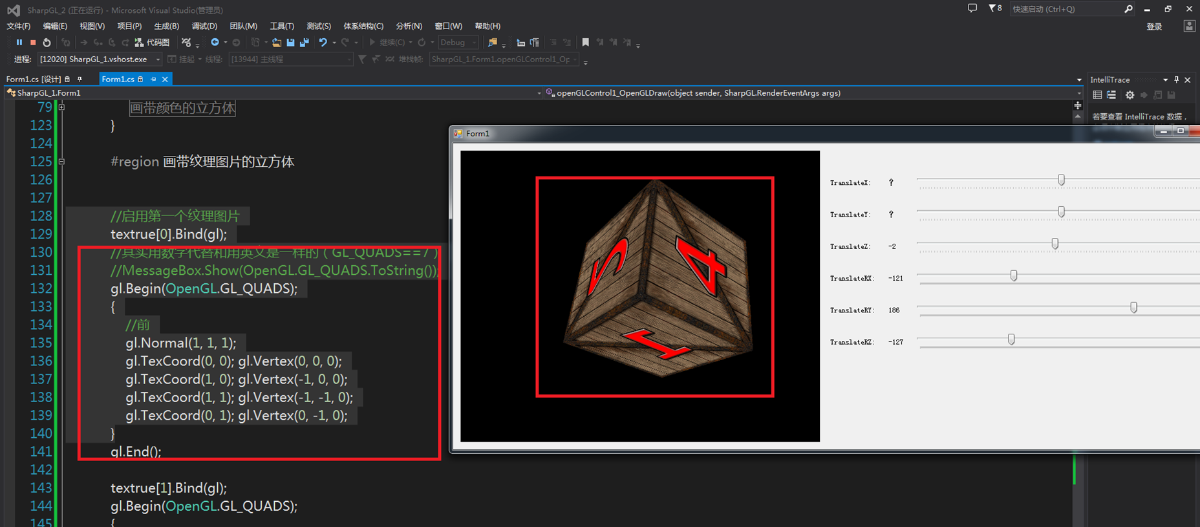Close the IntelliTrace panel
Image resolution: width=1200 pixels, height=527 pixels.
pos(1187,80)
